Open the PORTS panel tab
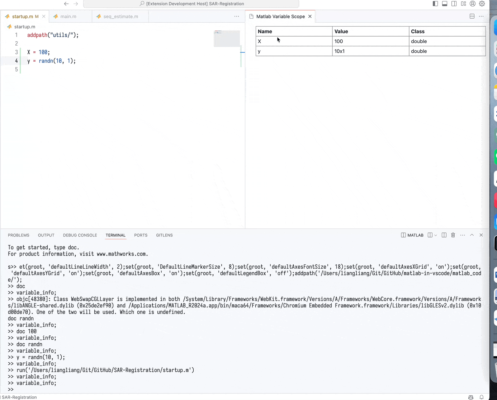Screen dimensions: 497x400 (141, 235)
